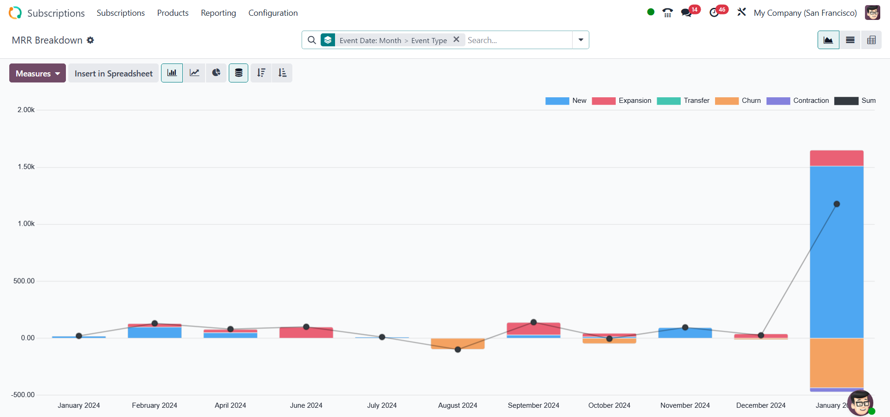Switch to pie chart mode
Viewport: 890px width, 417px height.
(x=216, y=73)
